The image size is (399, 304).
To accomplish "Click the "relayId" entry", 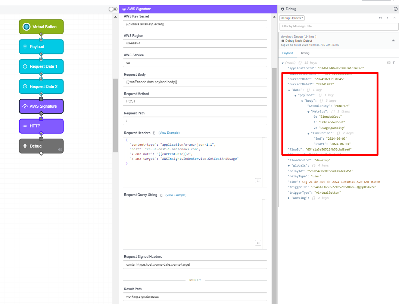I will [x=320, y=171].
